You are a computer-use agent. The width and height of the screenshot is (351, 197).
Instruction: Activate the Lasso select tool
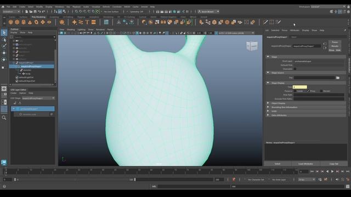(x=4, y=40)
